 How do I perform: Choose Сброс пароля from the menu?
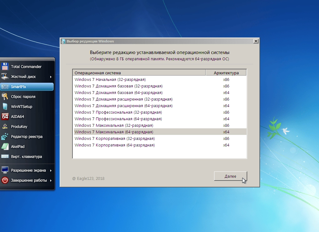pos(27,97)
